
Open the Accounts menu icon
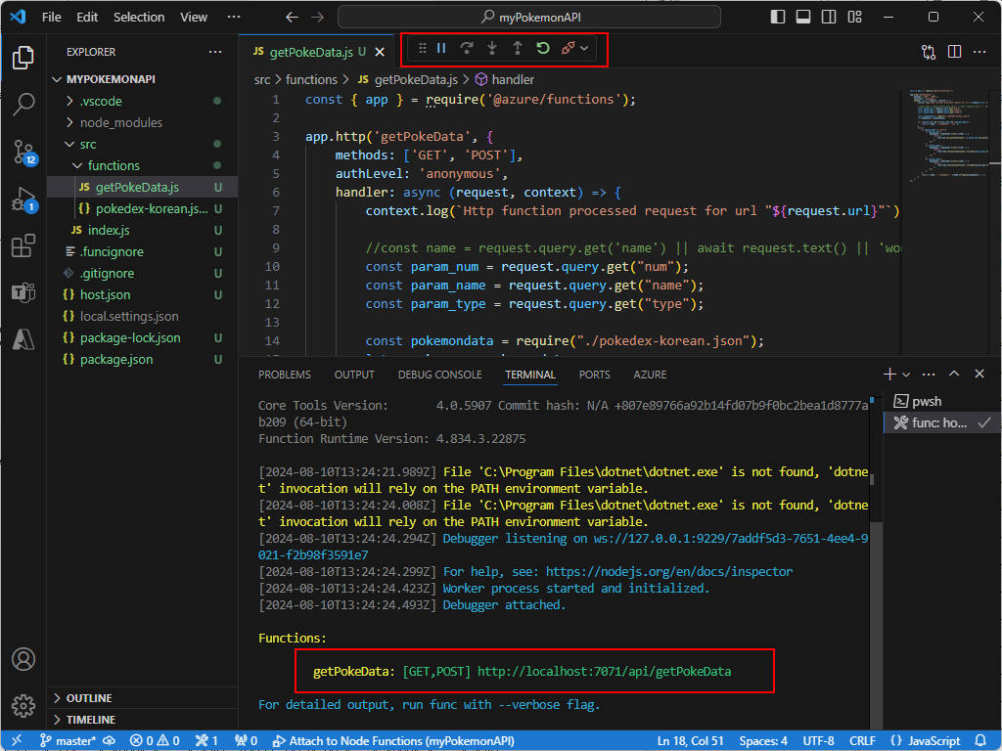pos(23,659)
